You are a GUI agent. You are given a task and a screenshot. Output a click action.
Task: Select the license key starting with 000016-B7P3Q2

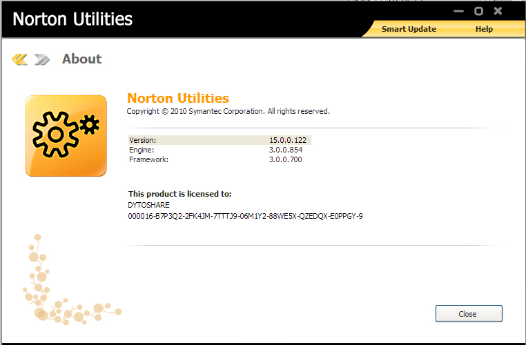pyautogui.click(x=245, y=216)
